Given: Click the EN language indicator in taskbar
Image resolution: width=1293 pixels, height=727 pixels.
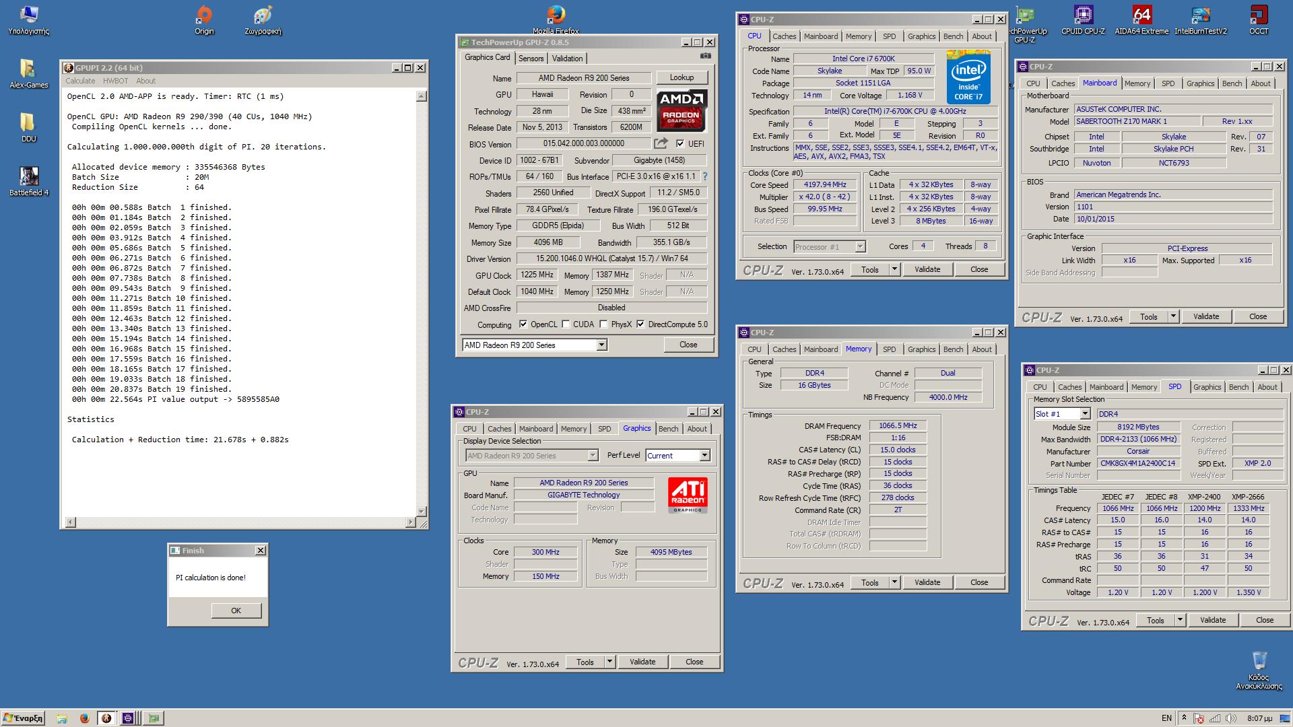Looking at the screenshot, I should [1166, 718].
